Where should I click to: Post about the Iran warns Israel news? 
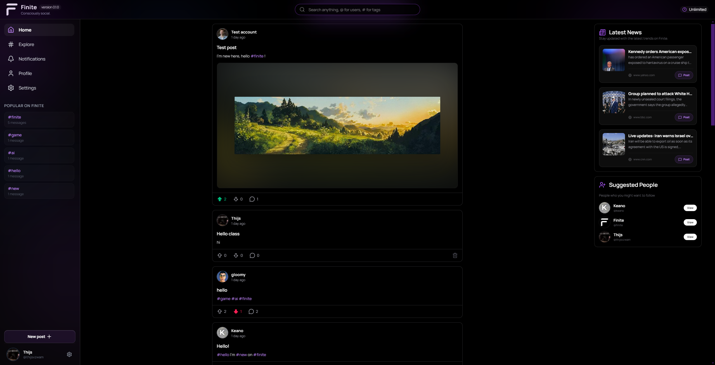coord(684,159)
